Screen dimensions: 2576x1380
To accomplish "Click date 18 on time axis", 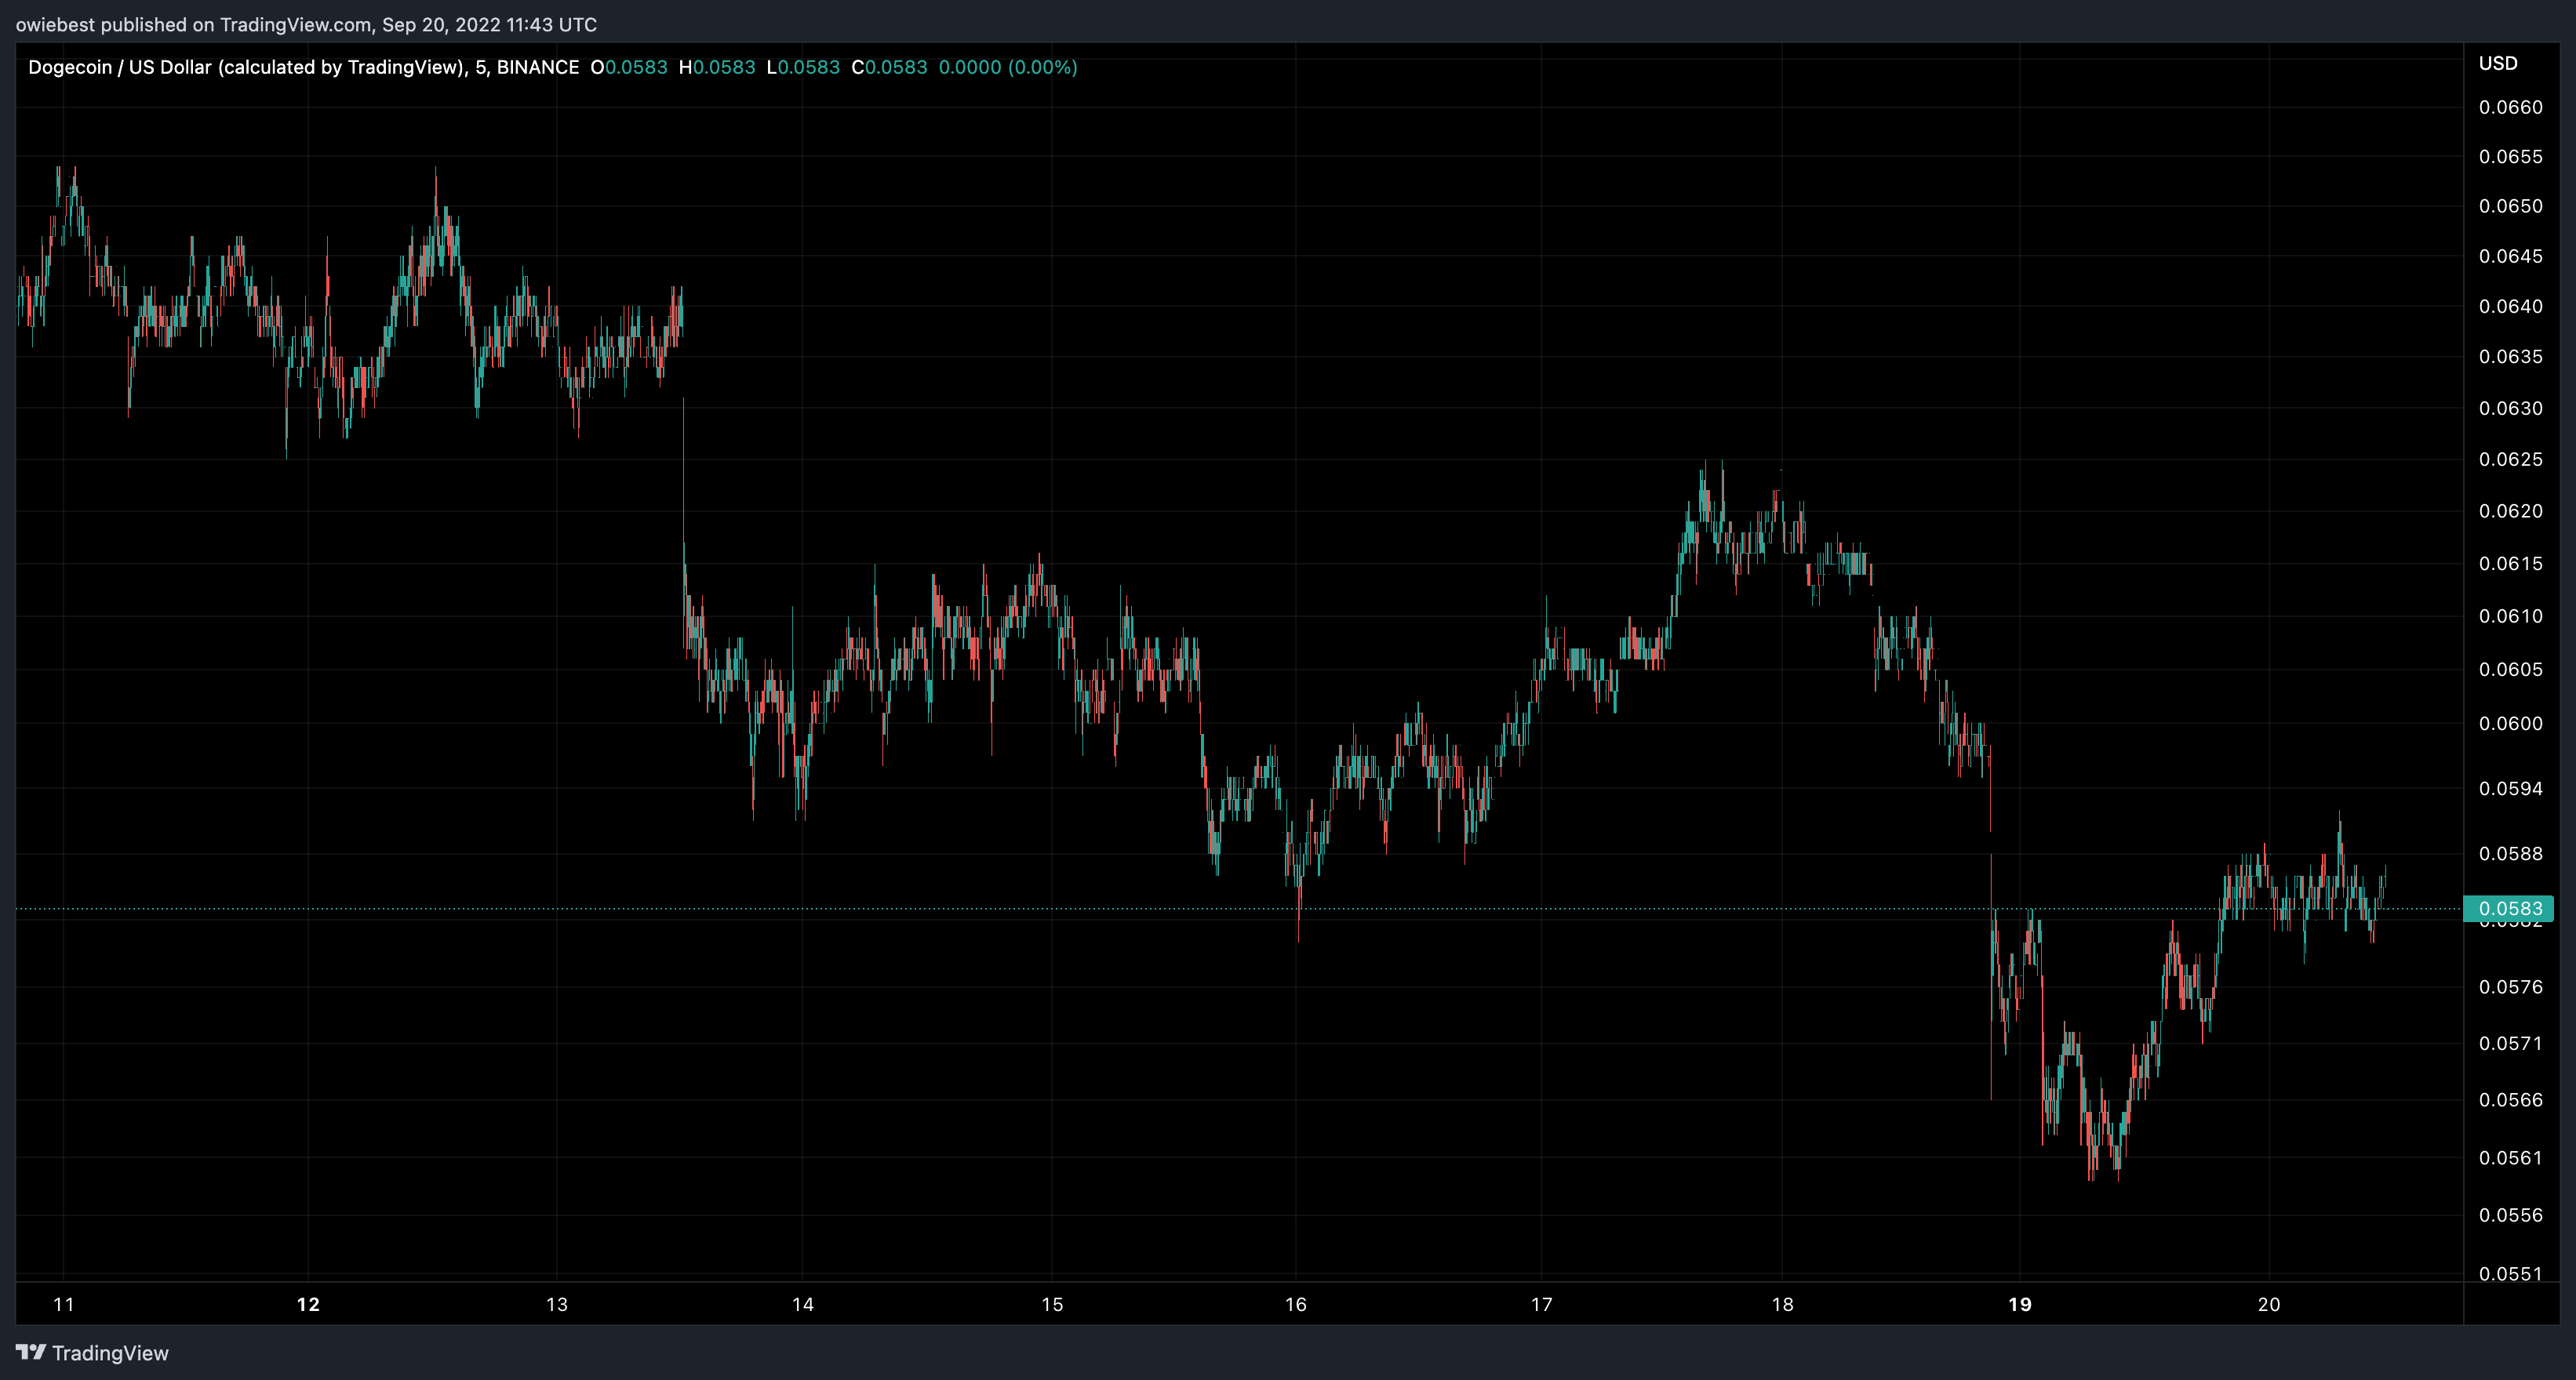I will (1782, 1304).
